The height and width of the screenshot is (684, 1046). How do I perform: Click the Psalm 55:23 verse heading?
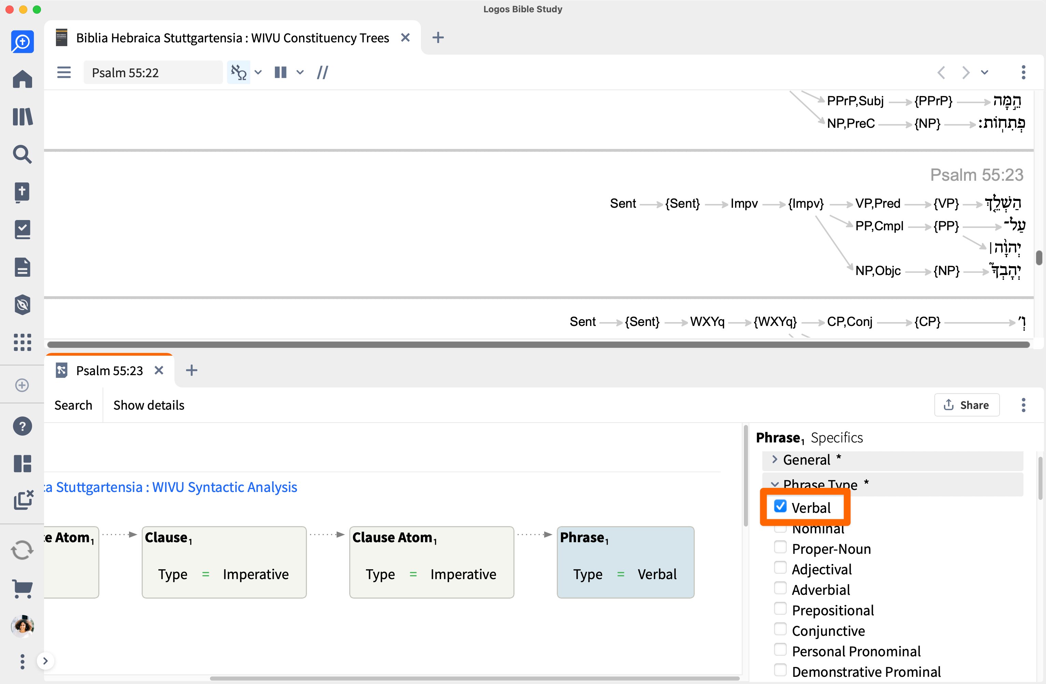(x=977, y=175)
